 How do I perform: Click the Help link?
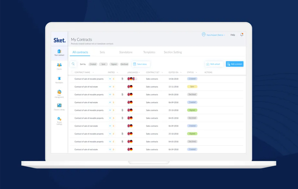(x=233, y=35)
